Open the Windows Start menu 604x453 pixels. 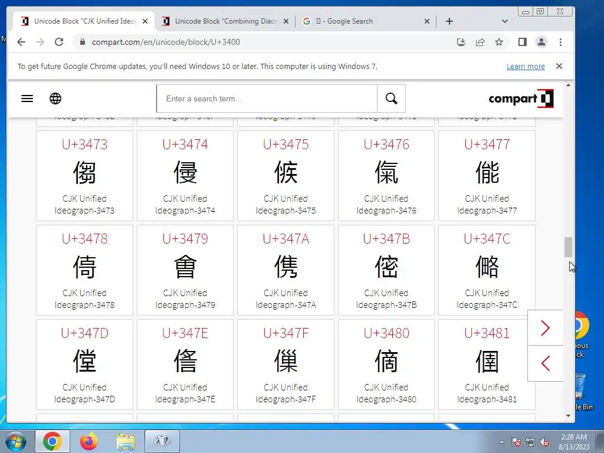[15, 441]
